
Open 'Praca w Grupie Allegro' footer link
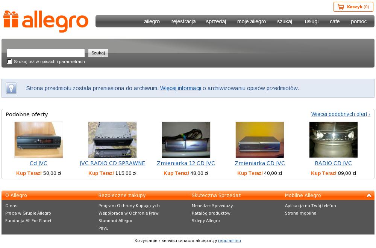(x=28, y=213)
